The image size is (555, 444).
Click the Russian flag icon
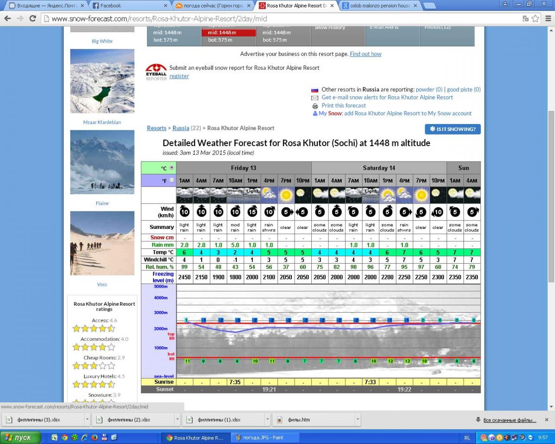pyautogui.click(x=315, y=90)
